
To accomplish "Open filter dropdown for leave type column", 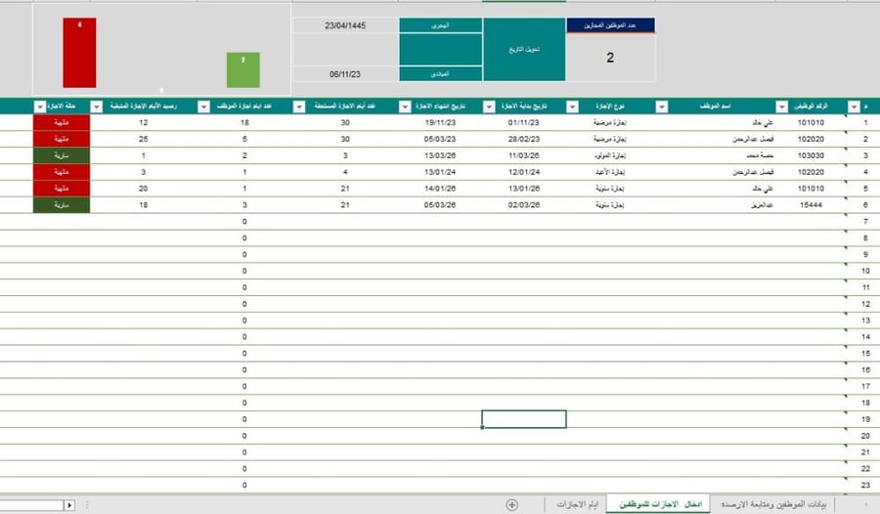I will [x=572, y=107].
